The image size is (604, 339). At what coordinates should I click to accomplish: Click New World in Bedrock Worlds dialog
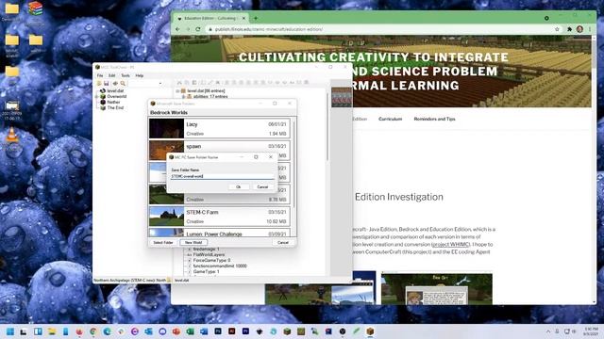tap(193, 243)
